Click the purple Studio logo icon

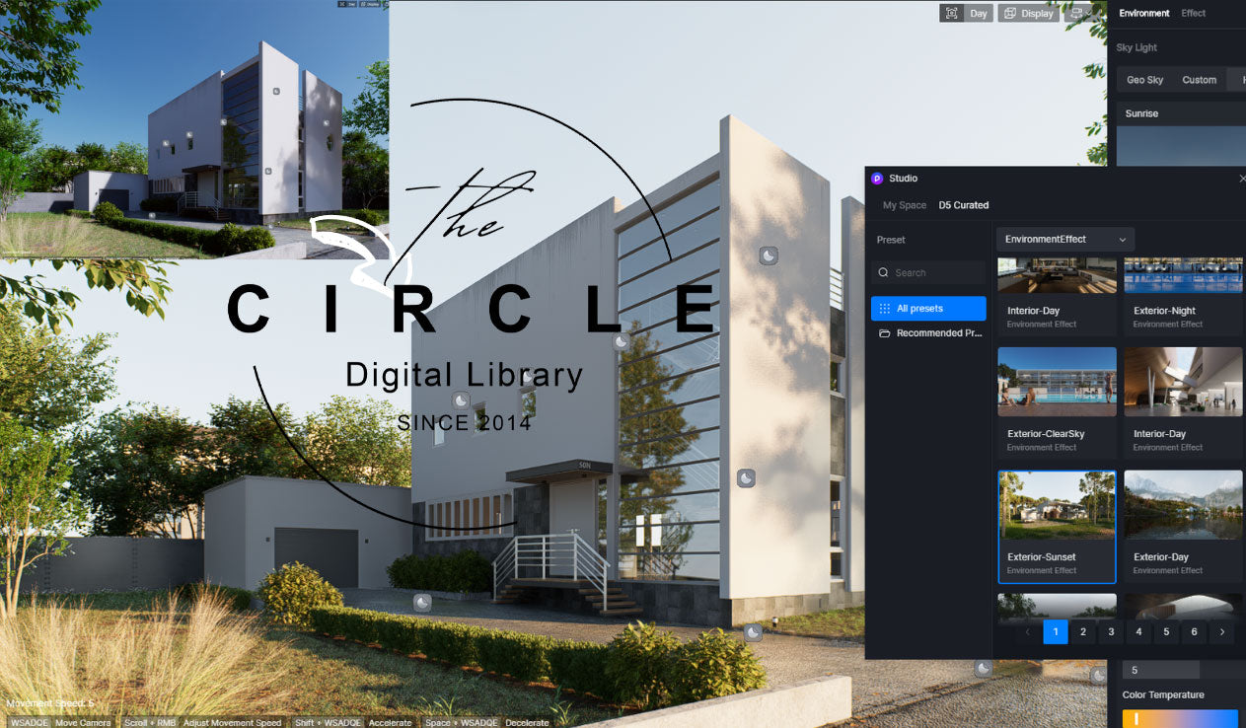click(x=877, y=179)
